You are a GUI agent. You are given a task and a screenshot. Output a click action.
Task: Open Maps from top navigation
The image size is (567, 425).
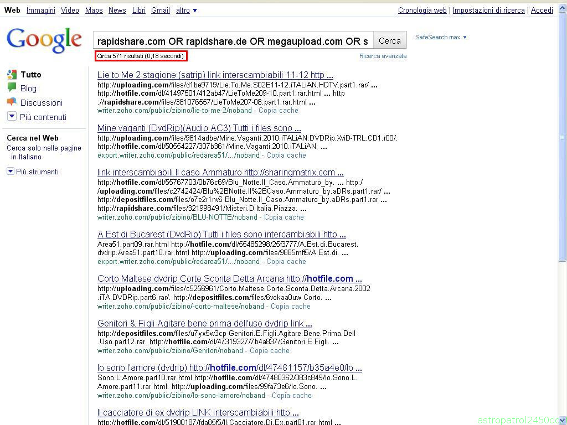[x=94, y=10]
